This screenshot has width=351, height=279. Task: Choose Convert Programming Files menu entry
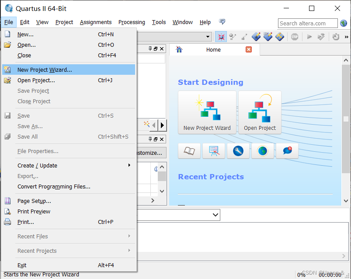[69, 187]
